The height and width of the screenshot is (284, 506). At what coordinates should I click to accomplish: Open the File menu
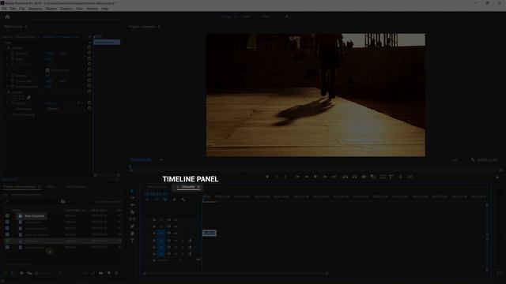tap(4, 9)
